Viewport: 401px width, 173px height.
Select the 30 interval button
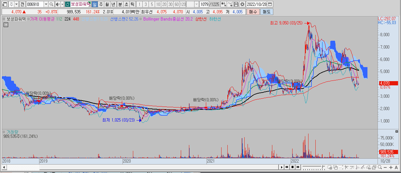170,4
